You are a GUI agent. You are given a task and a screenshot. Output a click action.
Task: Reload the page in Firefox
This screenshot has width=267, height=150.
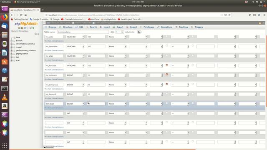[21, 15]
